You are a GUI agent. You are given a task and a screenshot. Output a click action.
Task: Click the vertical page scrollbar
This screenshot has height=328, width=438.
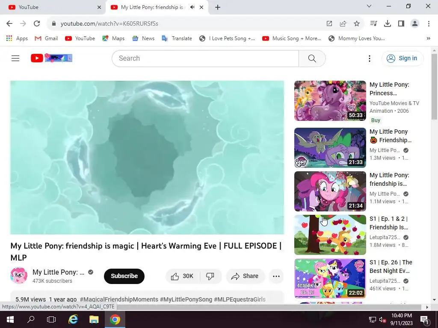(x=434, y=86)
